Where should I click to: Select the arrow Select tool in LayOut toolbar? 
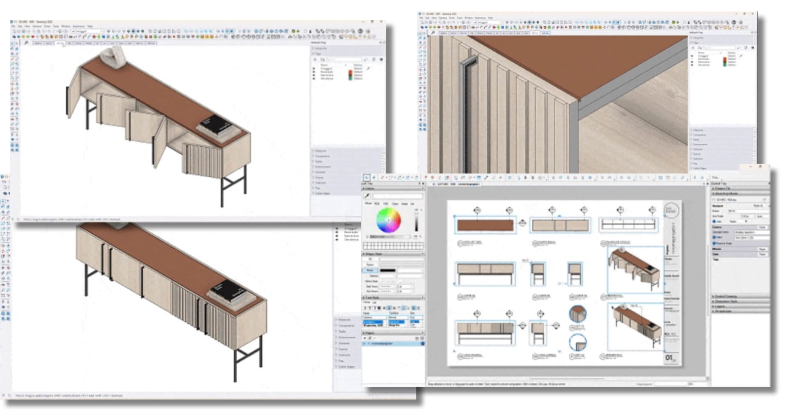367,178
